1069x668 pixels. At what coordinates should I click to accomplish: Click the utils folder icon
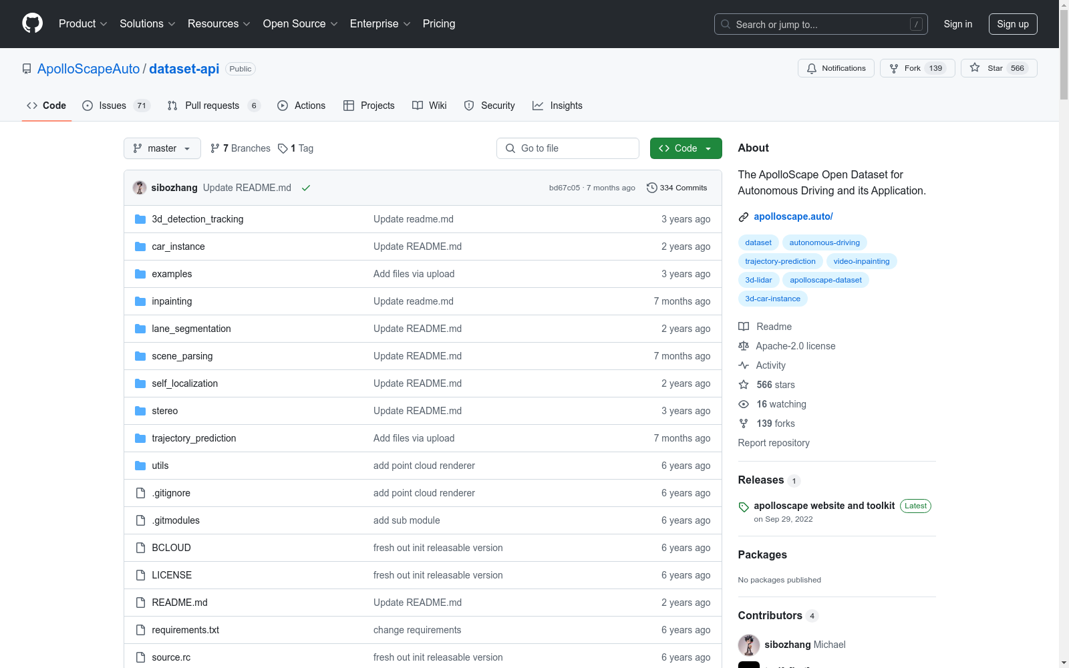tap(140, 466)
